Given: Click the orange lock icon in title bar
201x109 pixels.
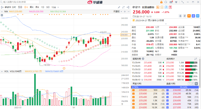Looking at the screenshot, I should coord(161,2).
